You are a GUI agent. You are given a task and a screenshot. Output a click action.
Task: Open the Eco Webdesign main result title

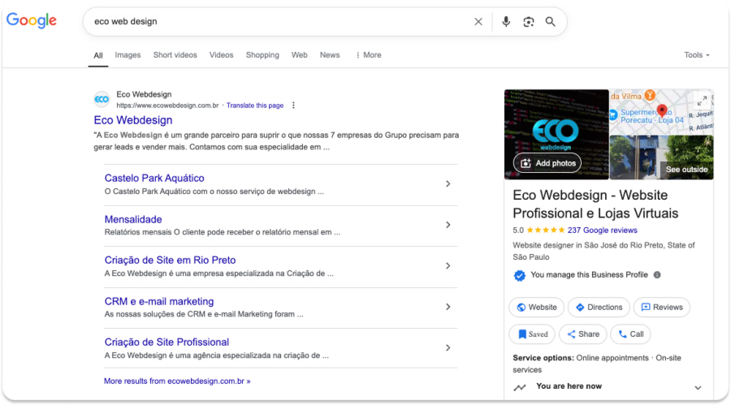coord(133,120)
